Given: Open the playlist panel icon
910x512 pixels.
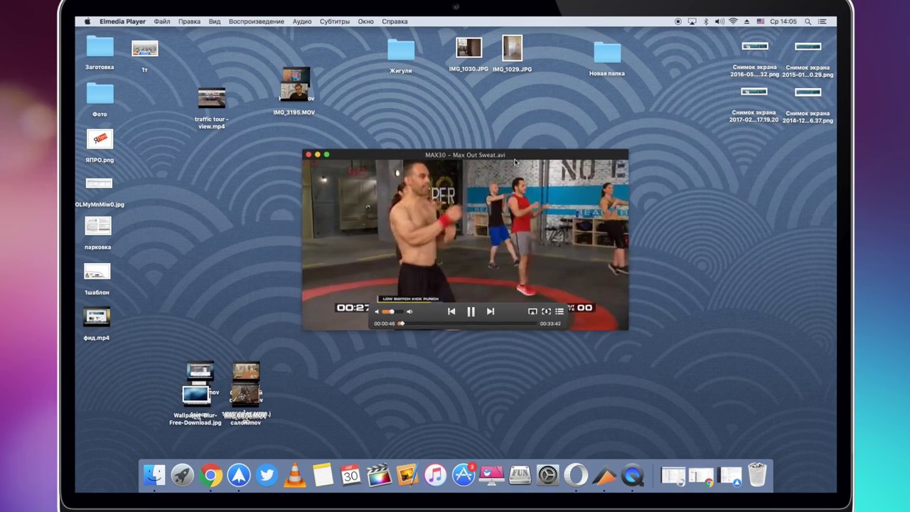Looking at the screenshot, I should click(560, 311).
